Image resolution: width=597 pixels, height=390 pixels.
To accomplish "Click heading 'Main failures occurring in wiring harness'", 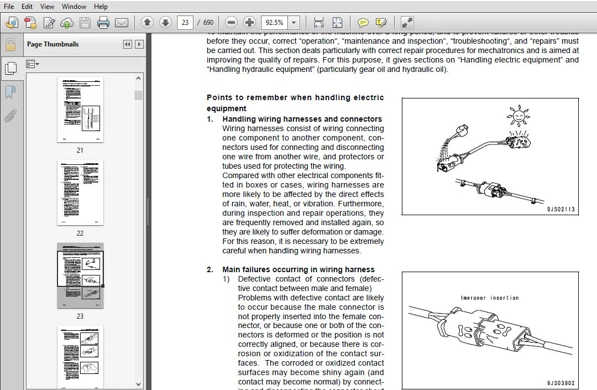I will click(298, 269).
